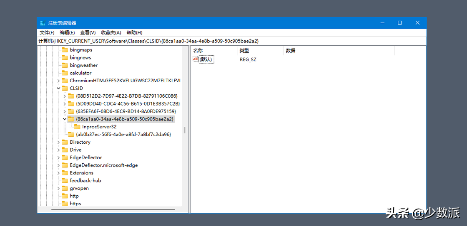The height and width of the screenshot is (226, 467).
Task: Click the bingweather folder icon
Action: point(65,65)
